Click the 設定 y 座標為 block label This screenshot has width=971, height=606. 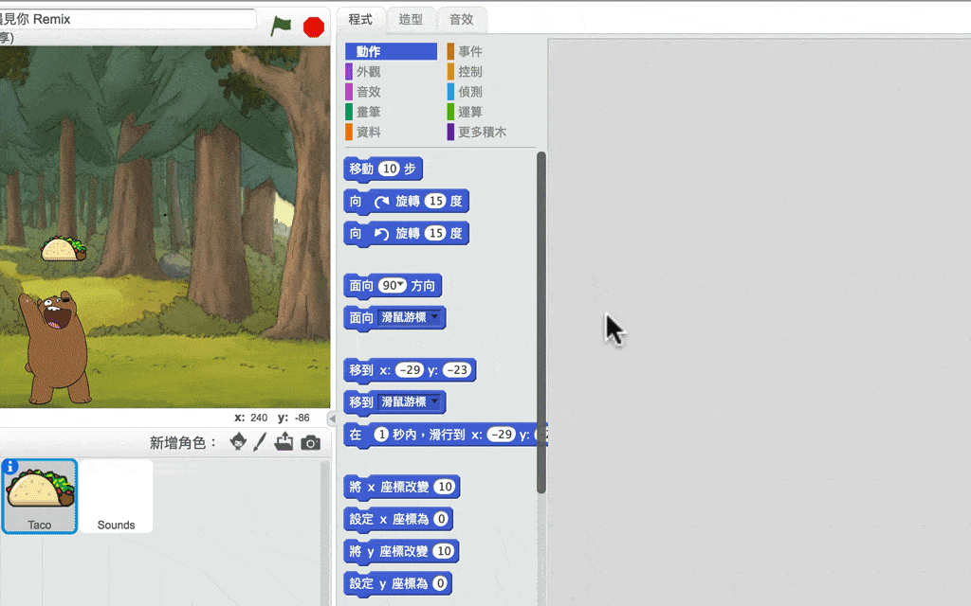click(388, 583)
